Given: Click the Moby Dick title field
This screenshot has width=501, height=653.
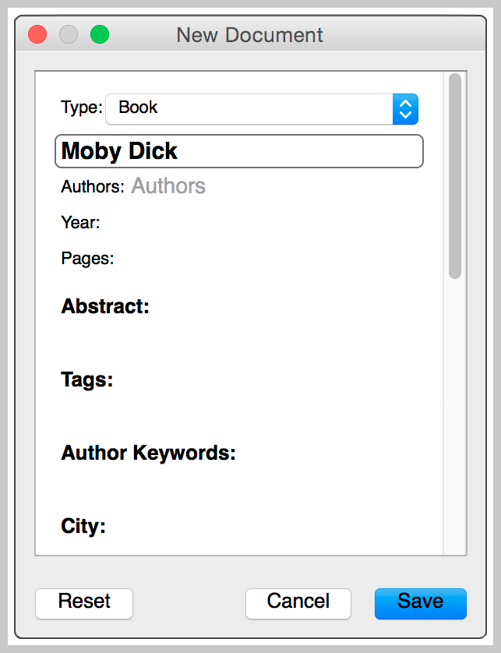Looking at the screenshot, I should pyautogui.click(x=238, y=151).
